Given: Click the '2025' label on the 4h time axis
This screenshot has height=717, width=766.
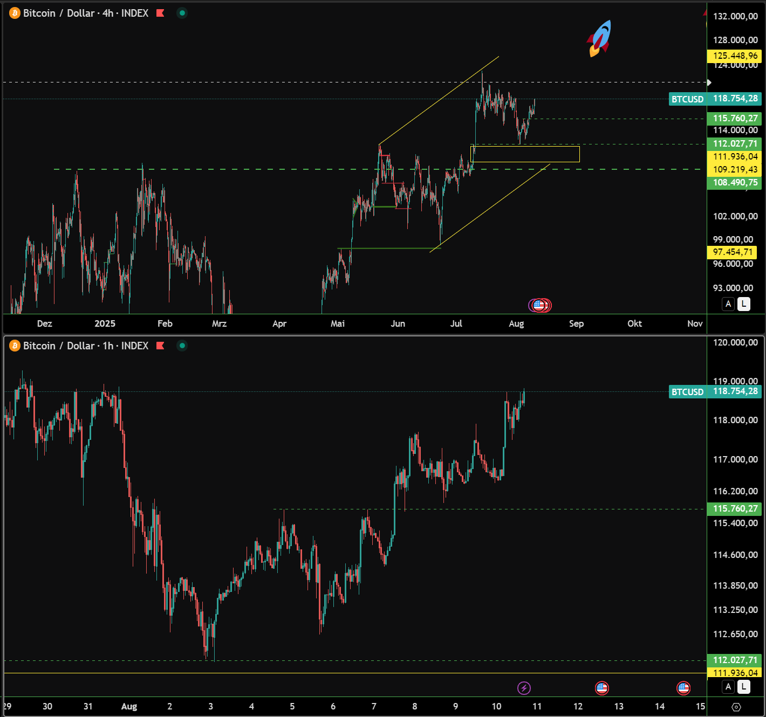Looking at the screenshot, I should click(105, 323).
